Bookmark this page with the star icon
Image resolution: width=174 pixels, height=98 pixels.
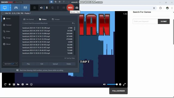click(x=154, y=8)
